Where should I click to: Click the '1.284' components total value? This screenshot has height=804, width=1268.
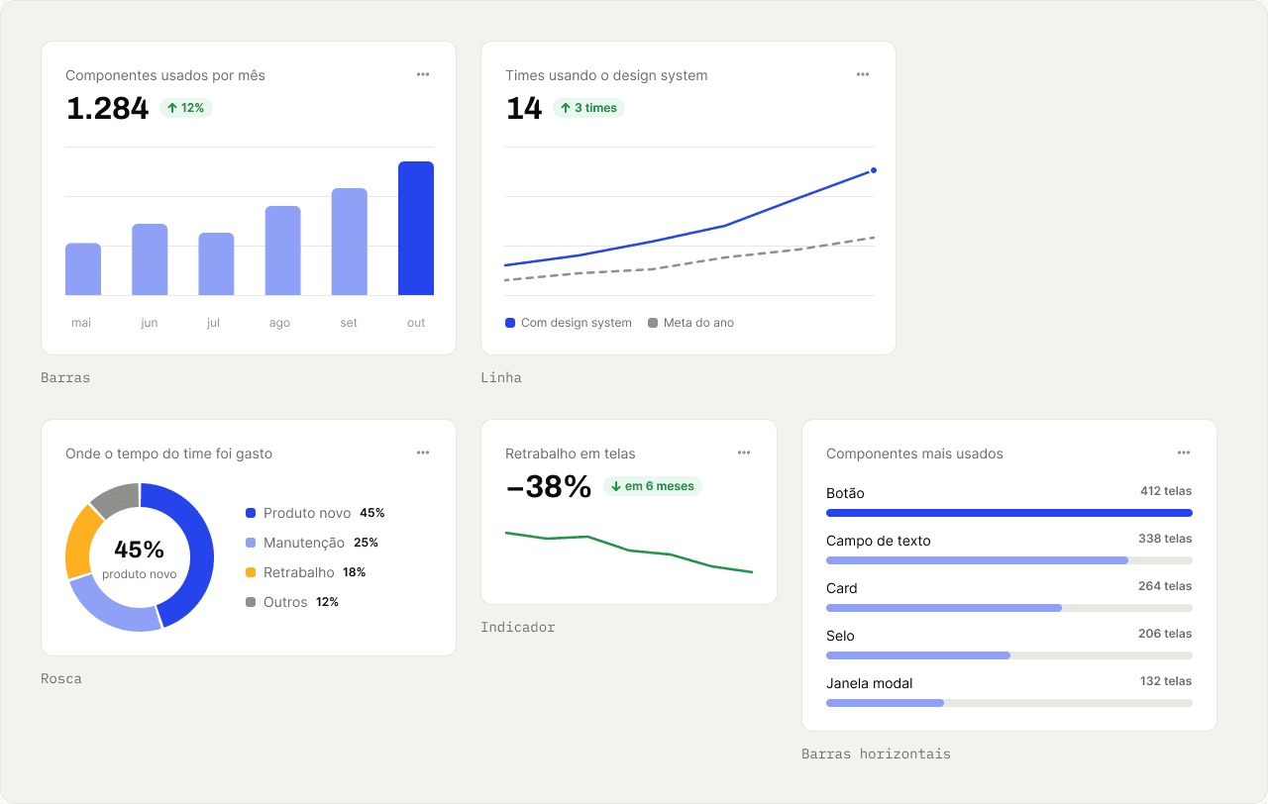pos(107,108)
